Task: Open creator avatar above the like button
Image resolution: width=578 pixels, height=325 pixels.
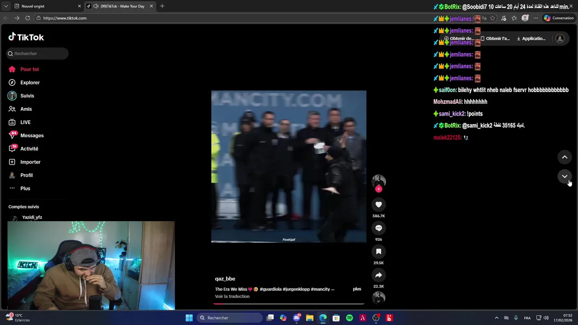Action: coord(378,181)
